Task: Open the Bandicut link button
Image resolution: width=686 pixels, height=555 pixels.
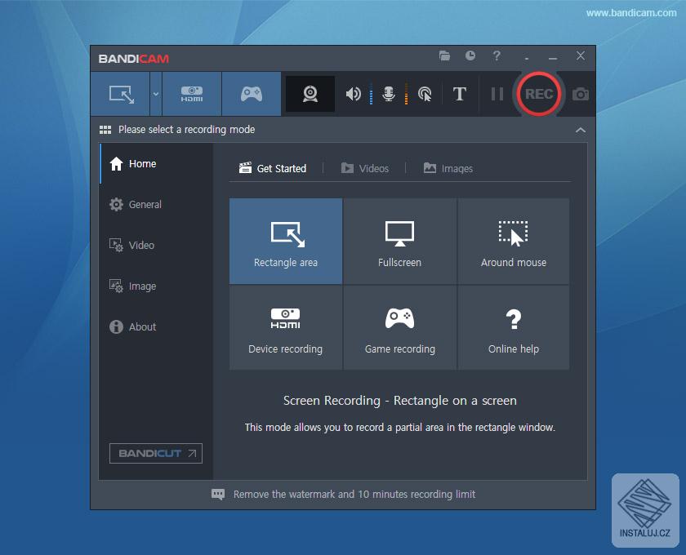Action: coord(156,454)
